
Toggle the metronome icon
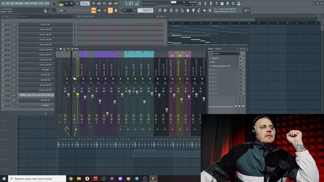[93, 4]
